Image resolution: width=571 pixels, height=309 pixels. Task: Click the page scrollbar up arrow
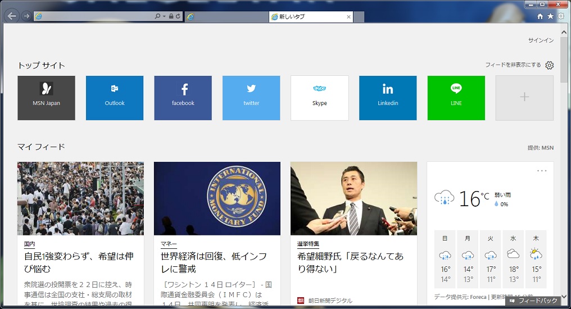coord(564,33)
